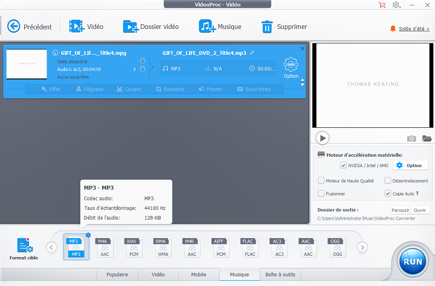This screenshot has height=286, width=435.
Task: Play the preview video
Action: 323,138
